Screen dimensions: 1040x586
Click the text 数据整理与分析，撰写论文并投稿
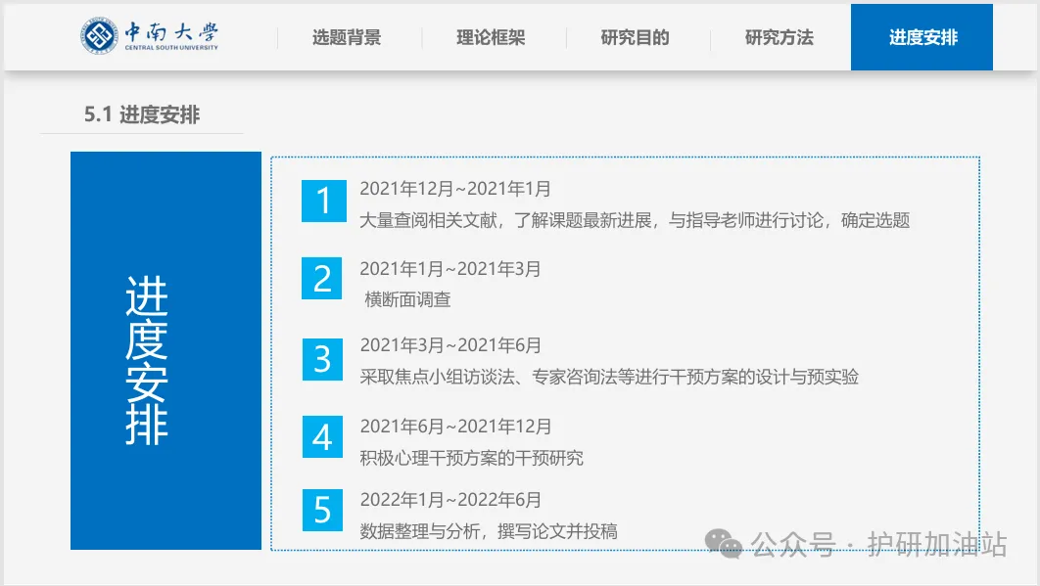(x=489, y=531)
